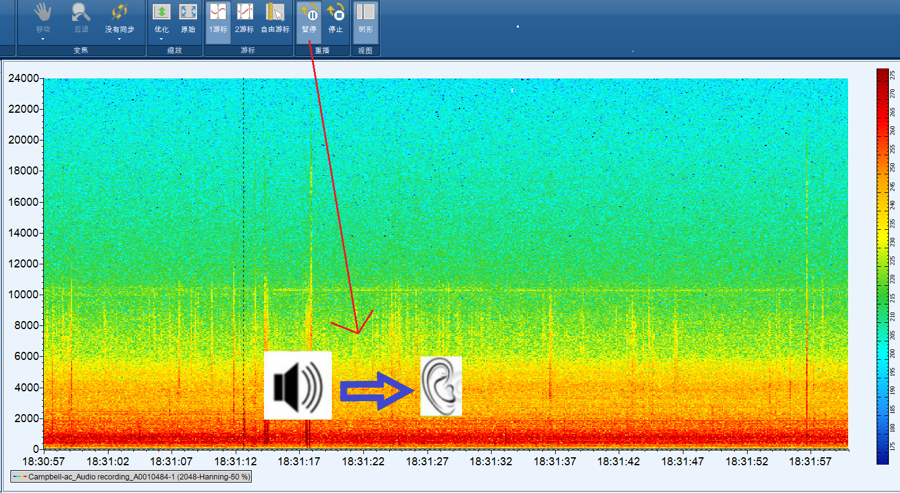Click the 变焦 ribbon group label
Viewport: 900px width, 493px height.
pos(81,51)
